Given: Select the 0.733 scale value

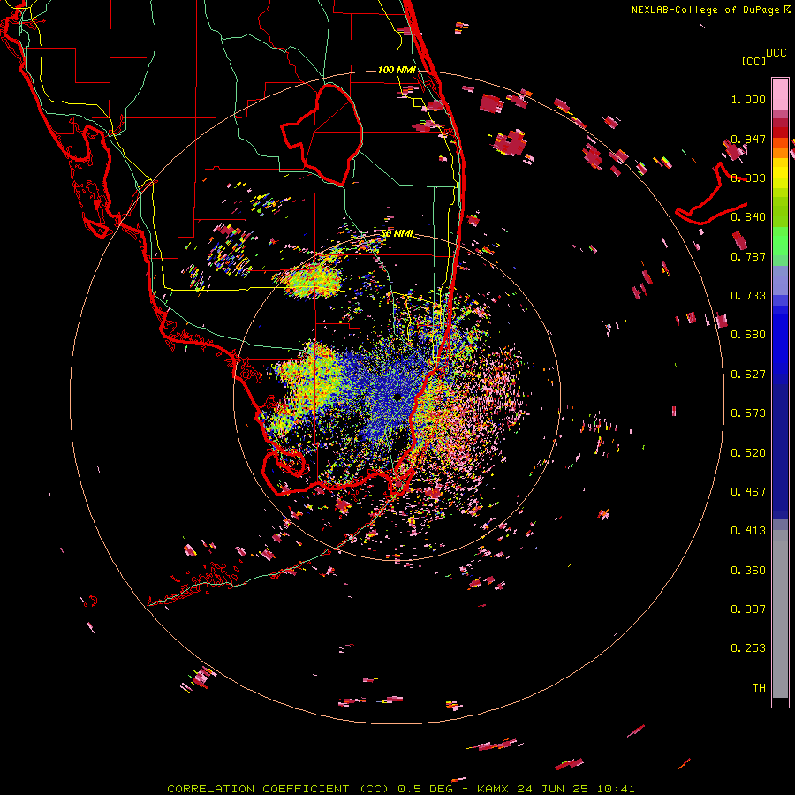Looking at the screenshot, I should pyautogui.click(x=748, y=296).
